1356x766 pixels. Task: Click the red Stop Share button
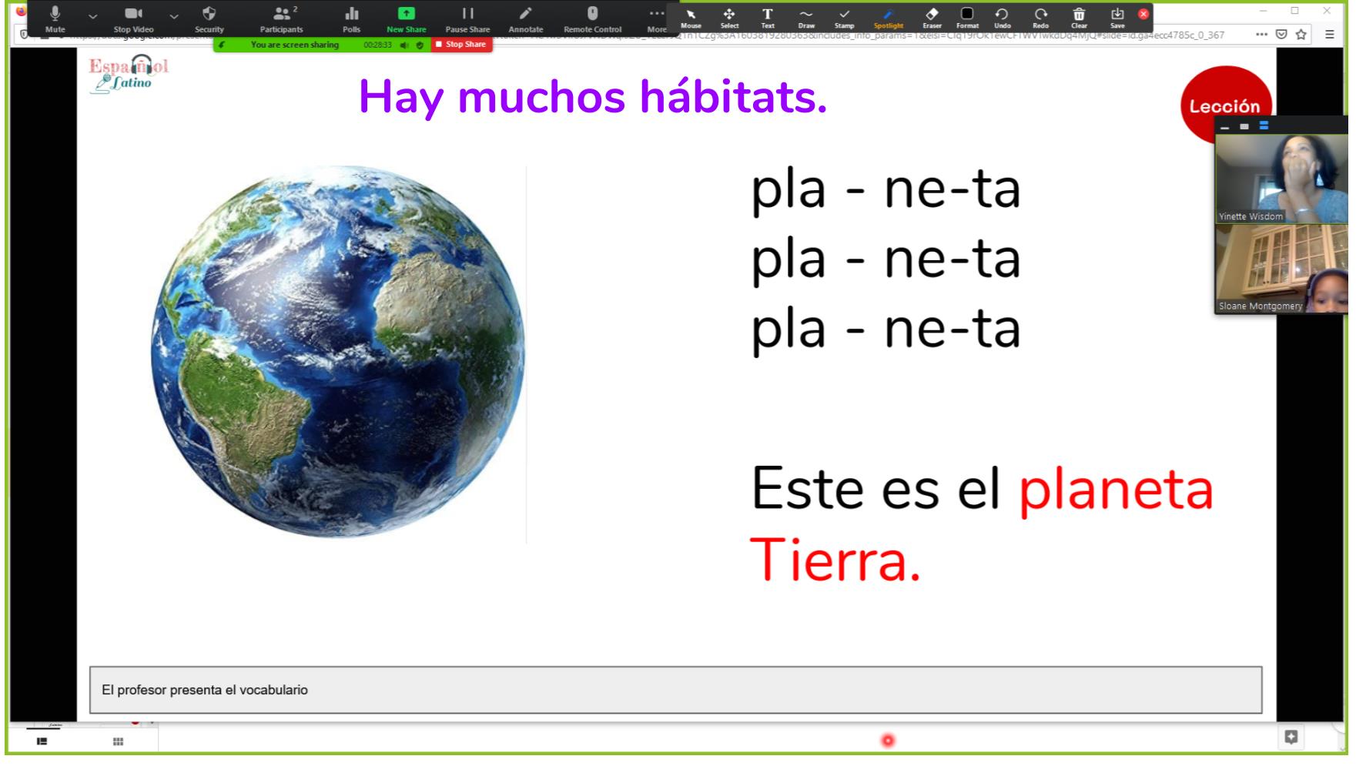pos(460,45)
